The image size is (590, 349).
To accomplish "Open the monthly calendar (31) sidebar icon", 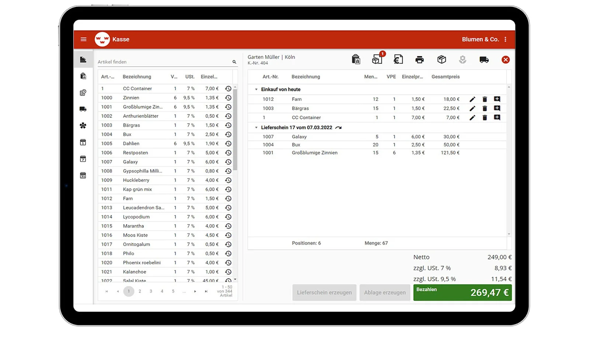I will point(83,175).
